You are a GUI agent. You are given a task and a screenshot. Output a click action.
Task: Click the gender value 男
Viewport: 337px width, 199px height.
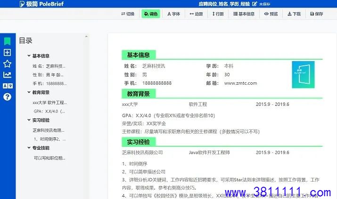144,75
